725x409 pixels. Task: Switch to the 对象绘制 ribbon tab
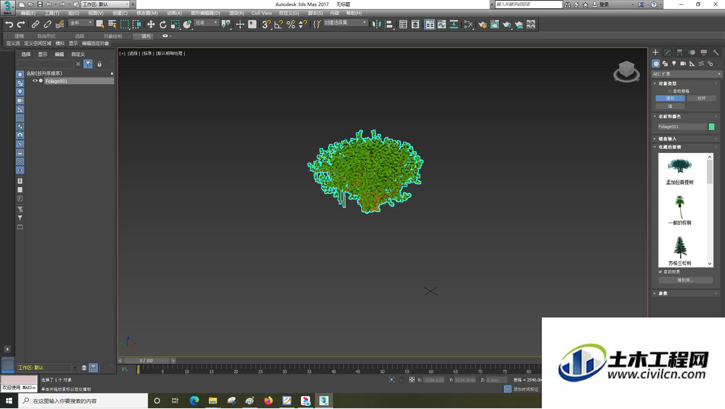(x=113, y=36)
